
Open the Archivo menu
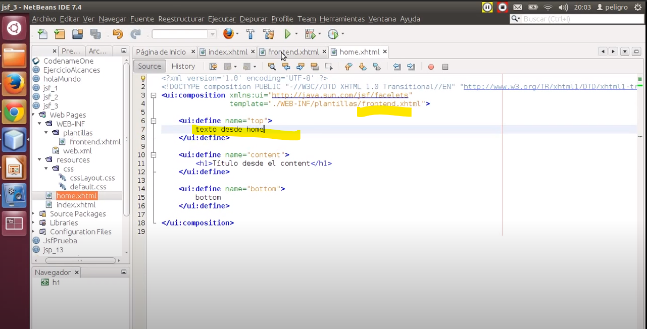pos(44,19)
